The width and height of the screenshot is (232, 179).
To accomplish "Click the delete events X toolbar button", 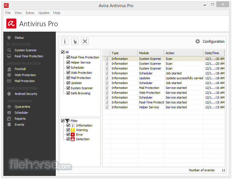I will coord(85,41).
